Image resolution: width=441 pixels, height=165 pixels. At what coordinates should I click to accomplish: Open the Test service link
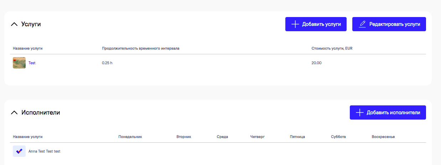tap(32, 63)
